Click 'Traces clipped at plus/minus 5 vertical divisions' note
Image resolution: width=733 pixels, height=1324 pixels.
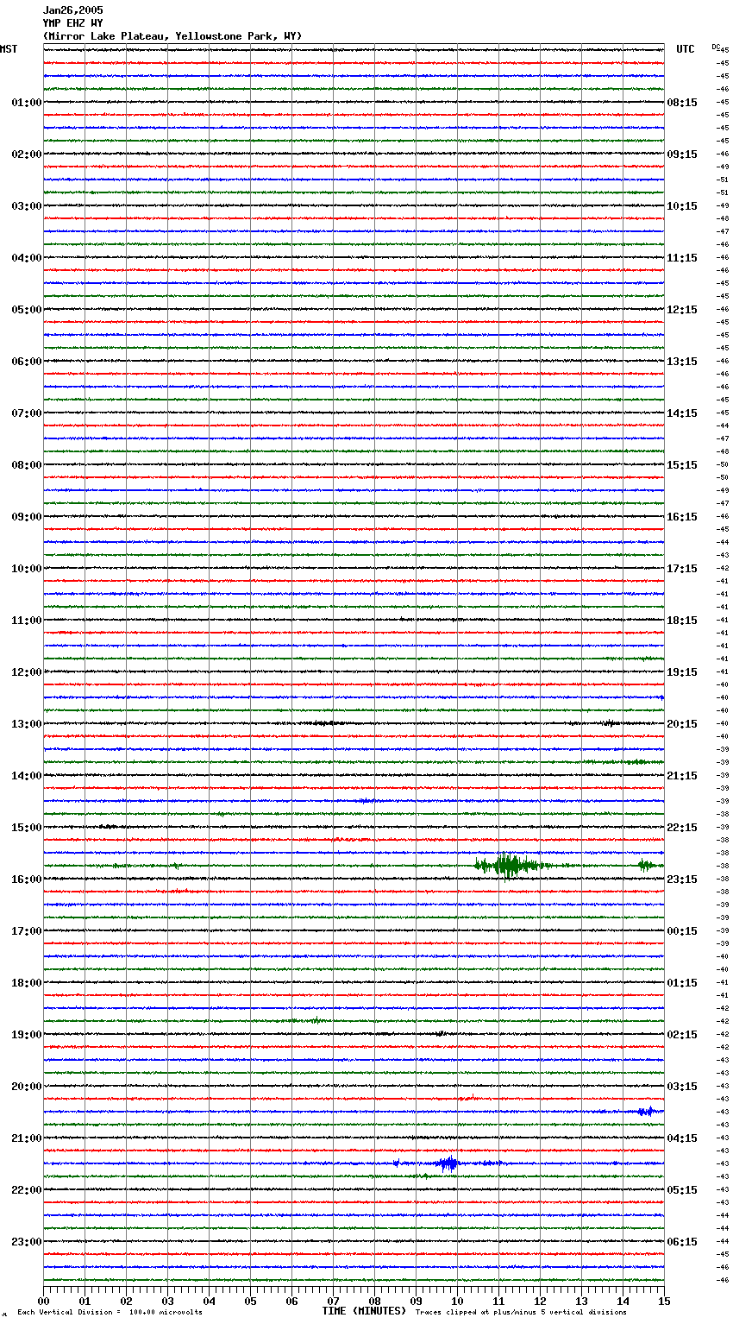(x=521, y=1312)
